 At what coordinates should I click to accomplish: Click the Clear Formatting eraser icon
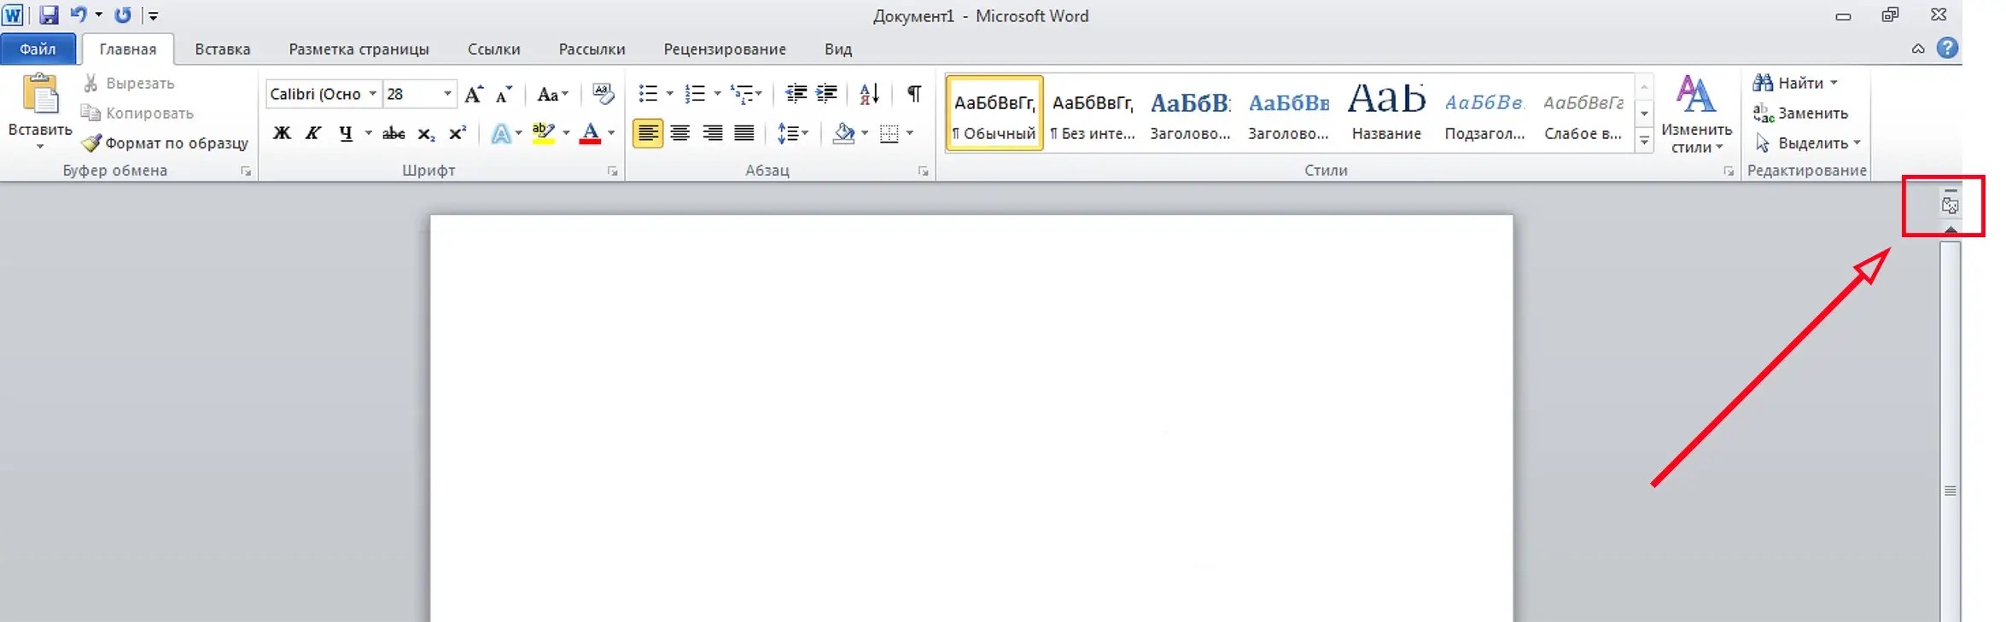pos(603,94)
